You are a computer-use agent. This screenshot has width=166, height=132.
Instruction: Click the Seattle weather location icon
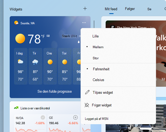pos(16,23)
